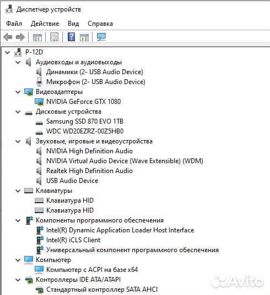Viewport: 270px width, 295px height.
Task: Select the NVIDIA GeForce GTX 1080 adapter icon
Action: pyautogui.click(x=39, y=102)
